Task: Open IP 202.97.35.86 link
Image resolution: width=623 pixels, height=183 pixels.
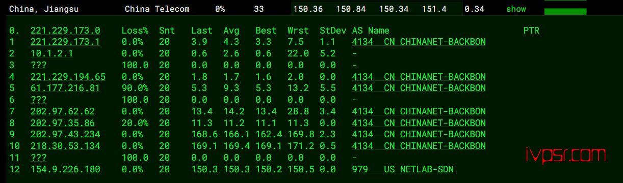Action: pyautogui.click(x=63, y=123)
